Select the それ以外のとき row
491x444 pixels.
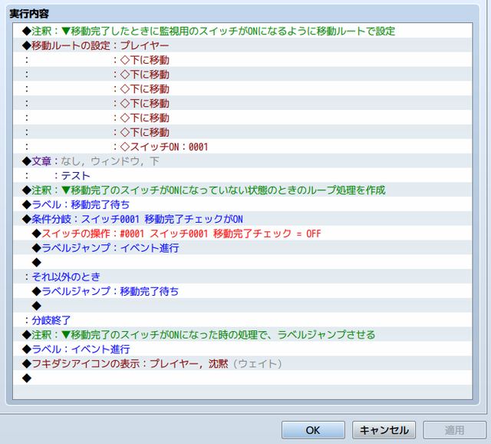point(242,277)
